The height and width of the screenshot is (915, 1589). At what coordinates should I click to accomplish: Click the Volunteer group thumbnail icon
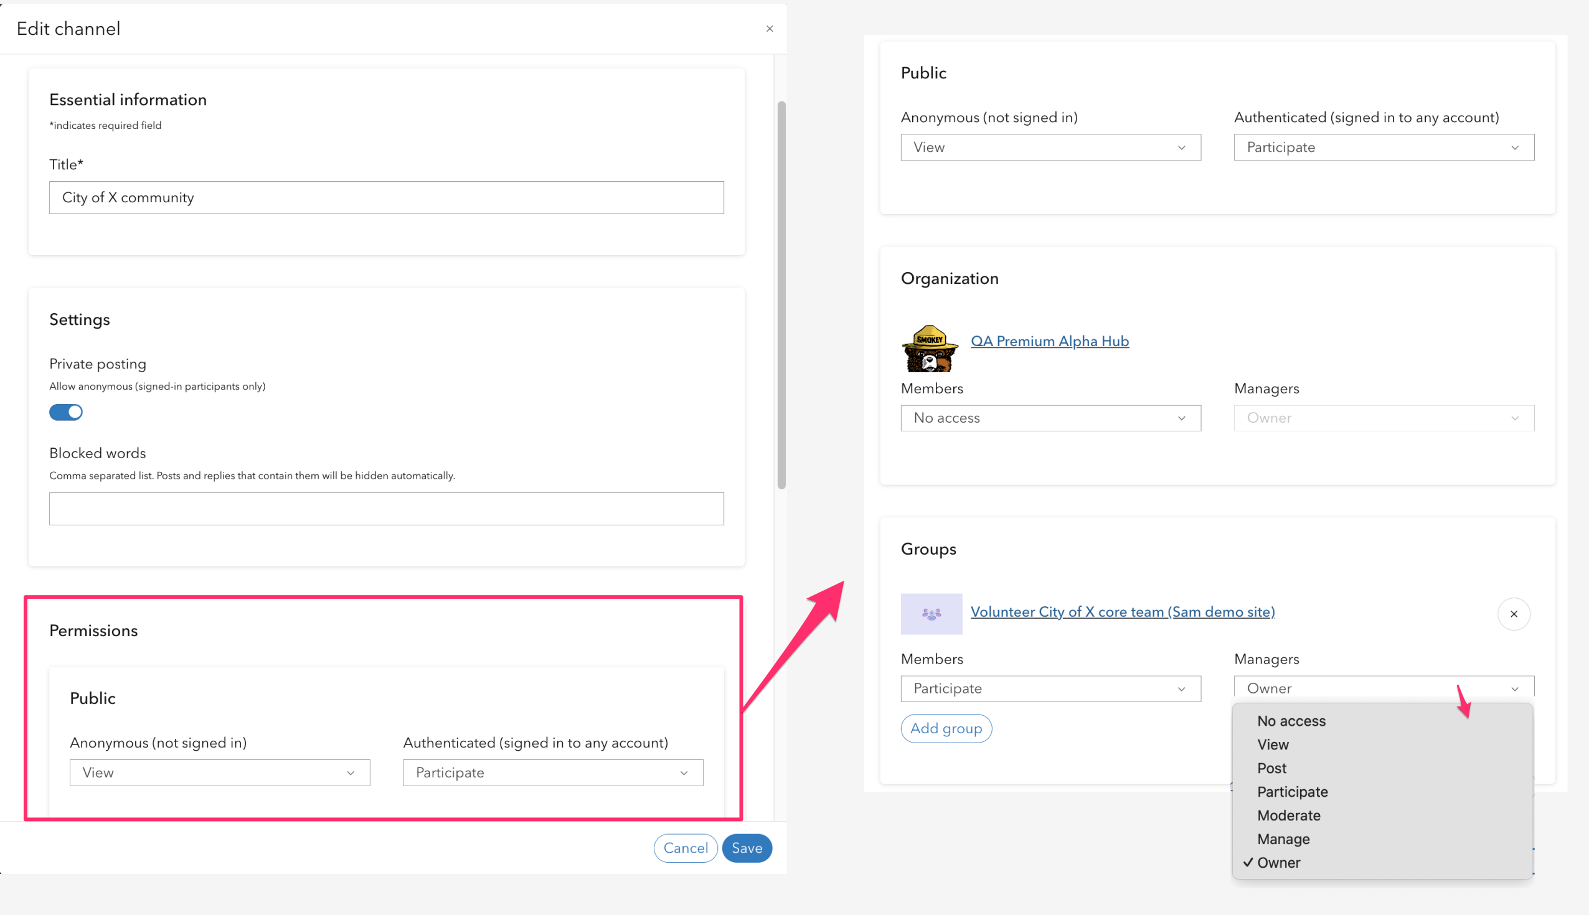click(931, 613)
